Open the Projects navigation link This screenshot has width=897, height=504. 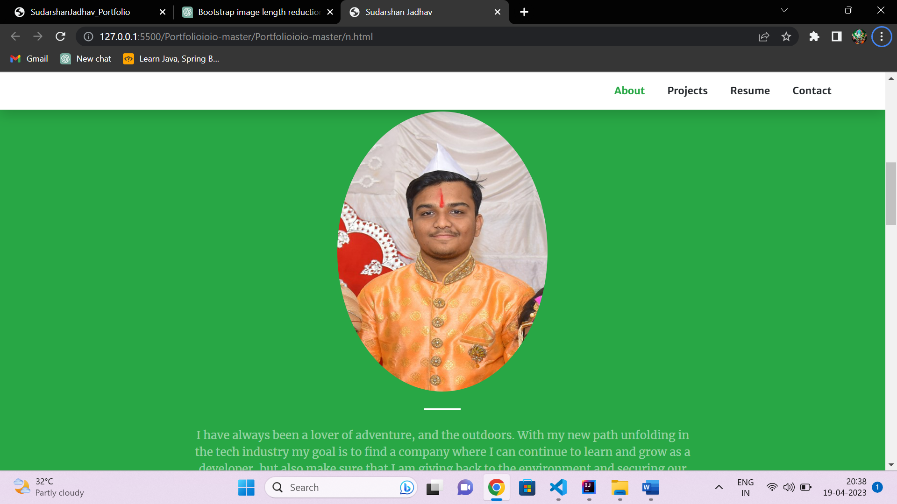pyautogui.click(x=687, y=91)
